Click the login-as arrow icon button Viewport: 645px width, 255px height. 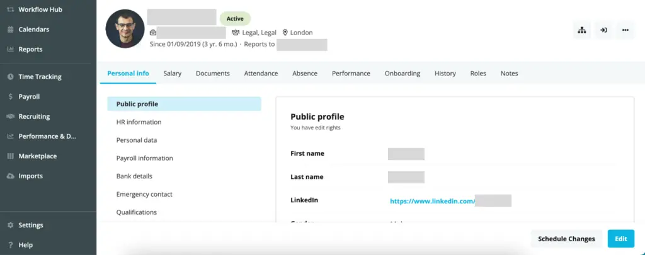coord(603,30)
